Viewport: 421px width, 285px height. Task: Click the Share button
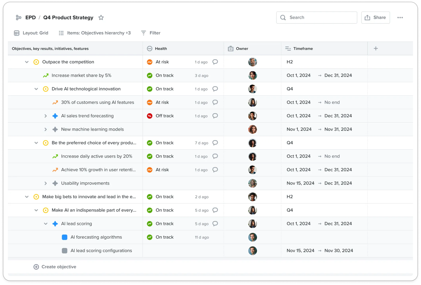tap(375, 18)
